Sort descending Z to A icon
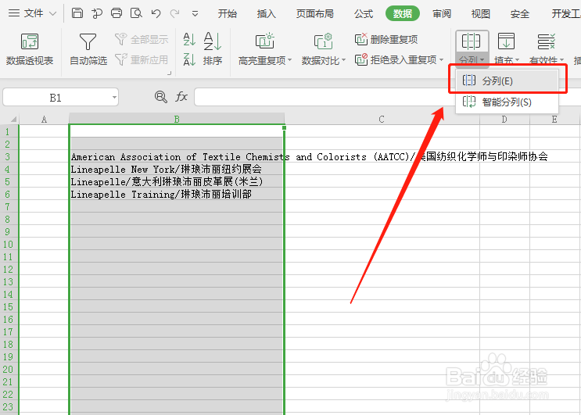 [189, 59]
